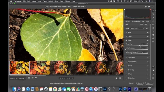The height and width of the screenshot is (92, 164).
Task: Open the filmstrip sort icon
Action: (x=33, y=78)
